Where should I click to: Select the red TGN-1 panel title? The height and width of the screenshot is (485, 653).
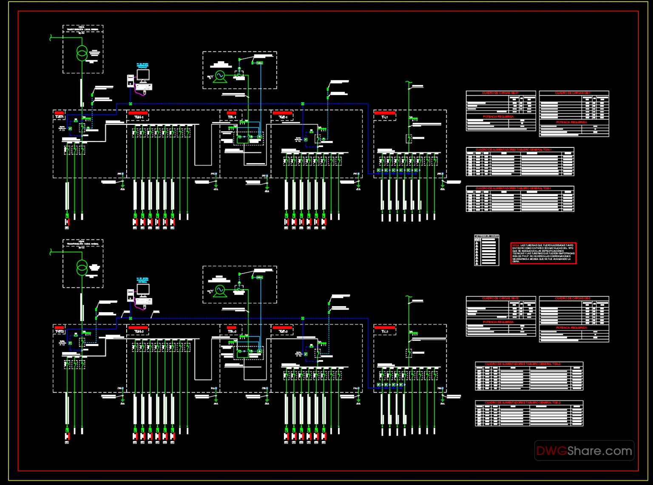pos(138,114)
